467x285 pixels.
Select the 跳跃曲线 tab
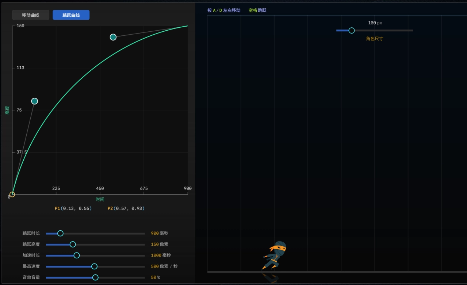click(x=71, y=15)
